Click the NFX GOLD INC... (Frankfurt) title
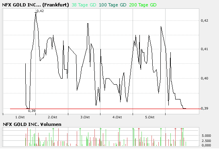 pyautogui.click(x=35, y=5)
